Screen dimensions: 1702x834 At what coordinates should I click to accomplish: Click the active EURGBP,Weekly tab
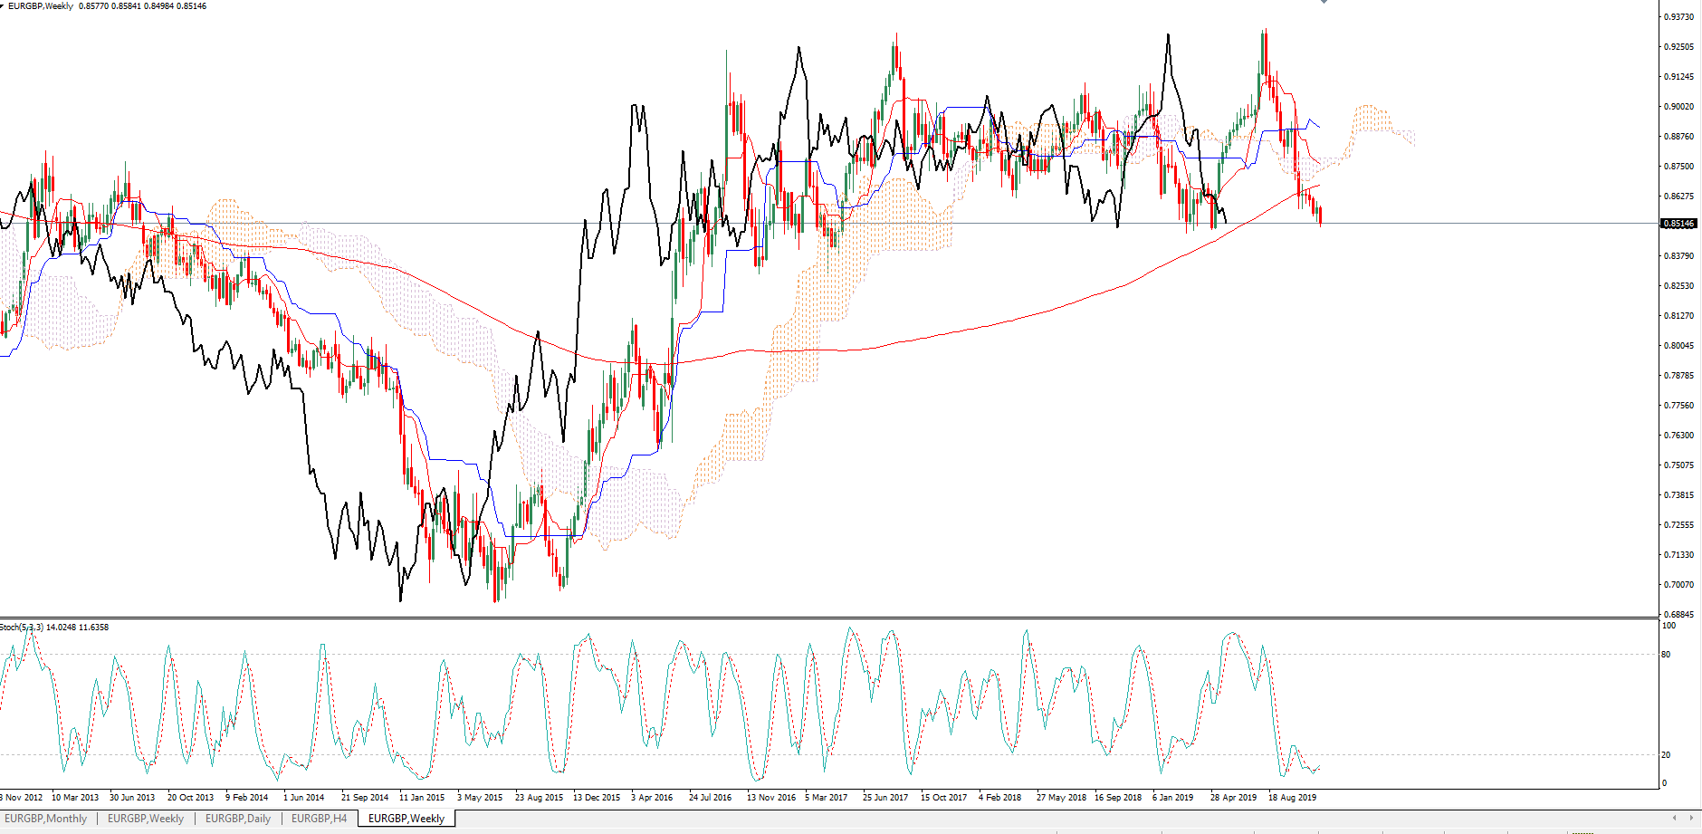[406, 819]
